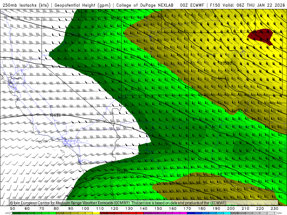Select the dark red color bar swatch right of 110
287x215 pixels.
pyautogui.click(x=103, y=213)
